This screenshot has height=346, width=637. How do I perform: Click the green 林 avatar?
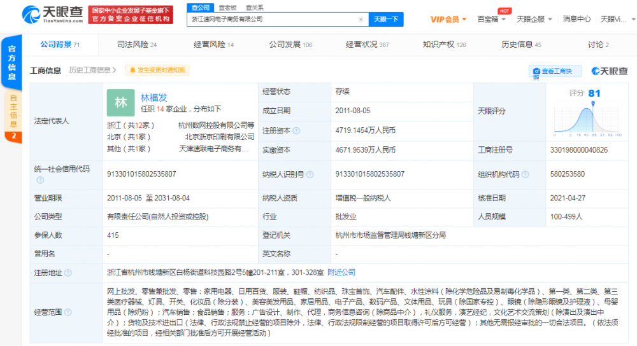(120, 103)
